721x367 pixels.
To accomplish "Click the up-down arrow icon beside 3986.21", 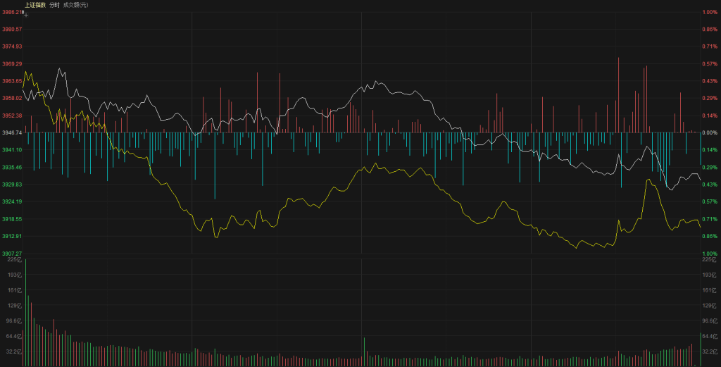I will tap(23, 11).
